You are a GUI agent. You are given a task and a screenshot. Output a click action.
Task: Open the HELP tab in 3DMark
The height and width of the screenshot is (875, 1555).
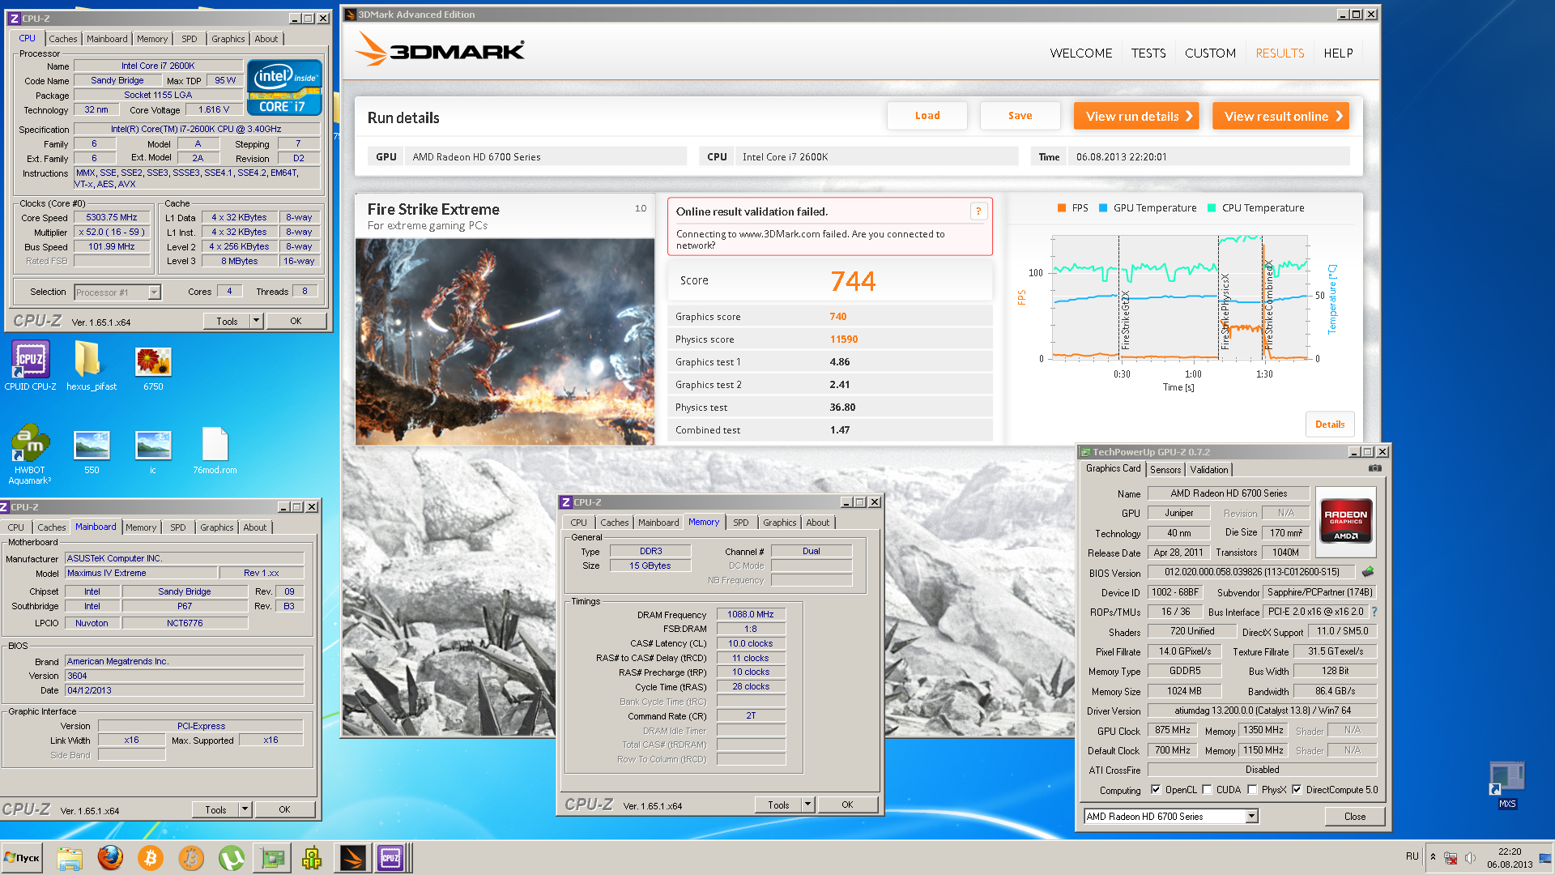1338,53
